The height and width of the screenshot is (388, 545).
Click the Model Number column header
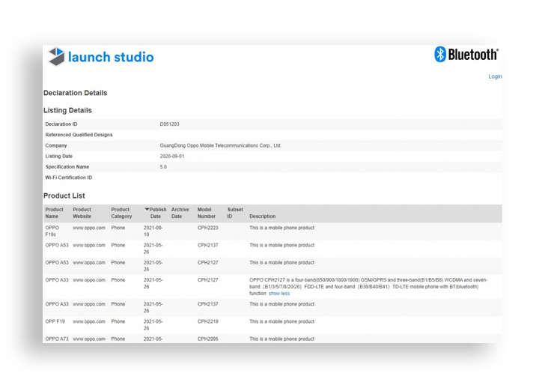(x=207, y=213)
